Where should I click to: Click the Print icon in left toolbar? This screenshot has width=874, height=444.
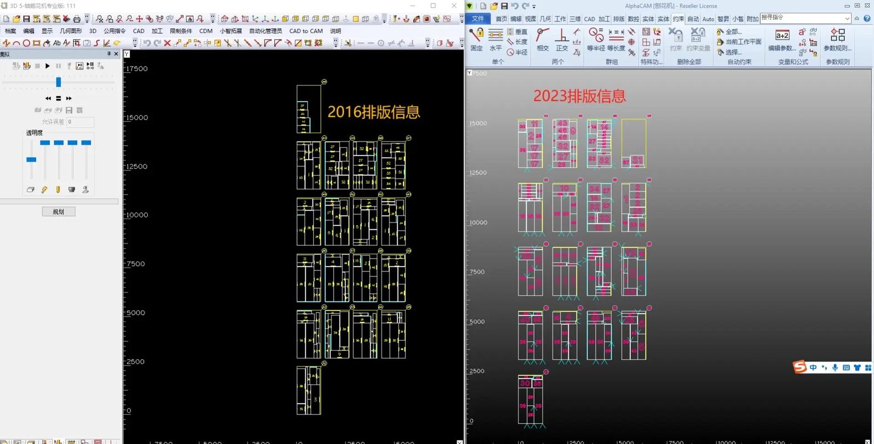tap(77, 19)
